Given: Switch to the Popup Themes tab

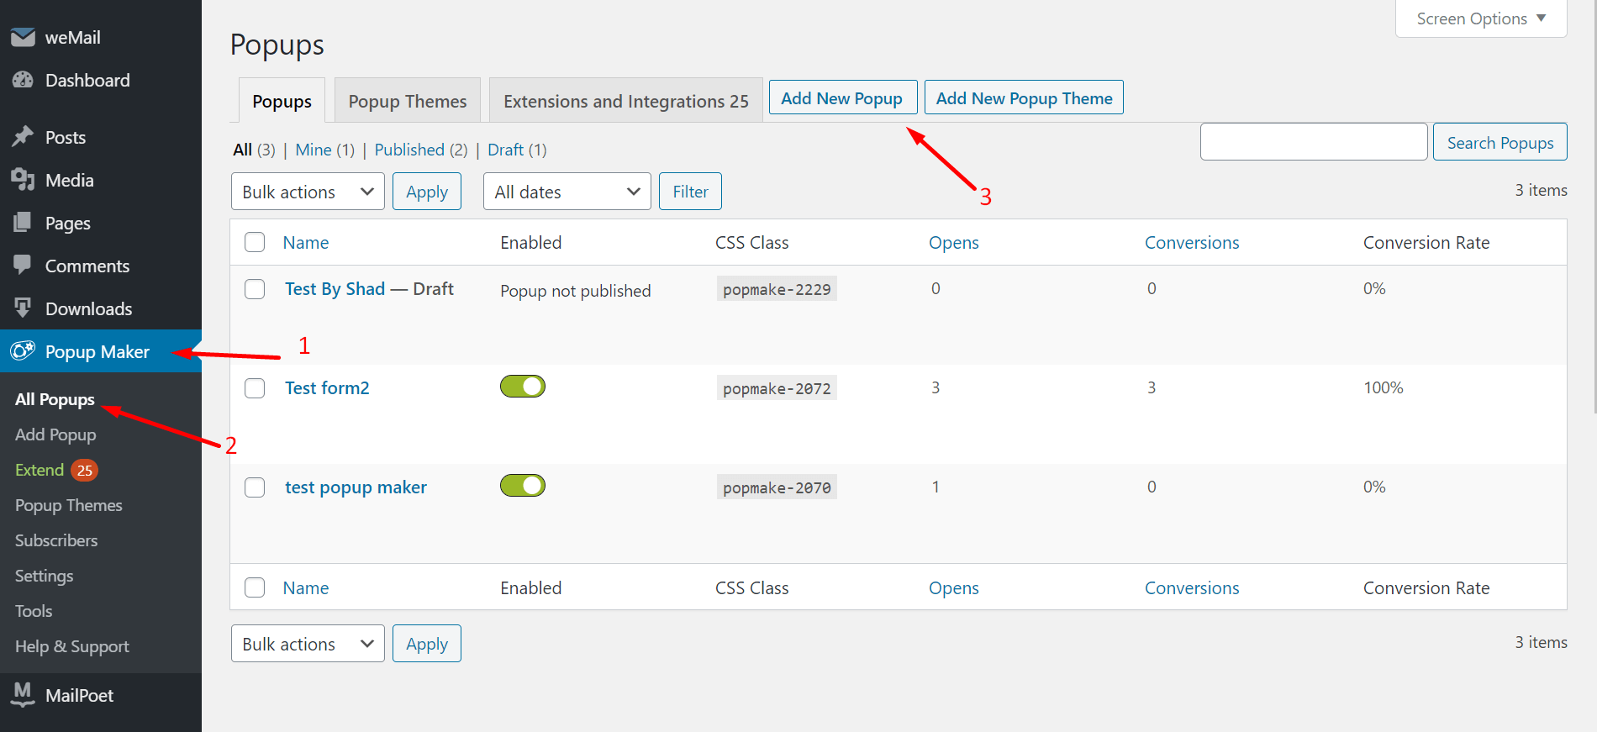Looking at the screenshot, I should (407, 102).
